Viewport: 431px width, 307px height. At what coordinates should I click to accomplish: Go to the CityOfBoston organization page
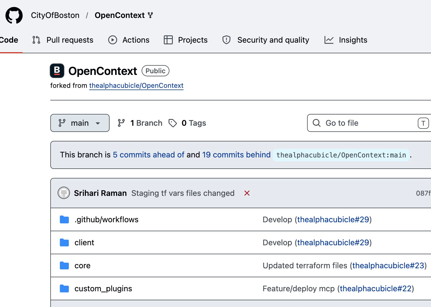pyautogui.click(x=55, y=15)
